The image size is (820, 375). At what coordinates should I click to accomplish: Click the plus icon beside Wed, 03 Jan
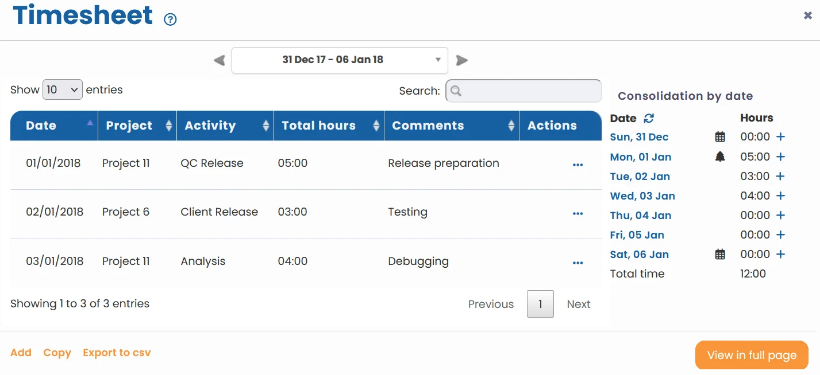pos(780,196)
